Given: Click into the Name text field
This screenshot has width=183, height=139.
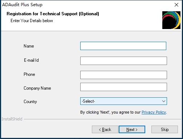Looking at the screenshot, I should 123,46.
